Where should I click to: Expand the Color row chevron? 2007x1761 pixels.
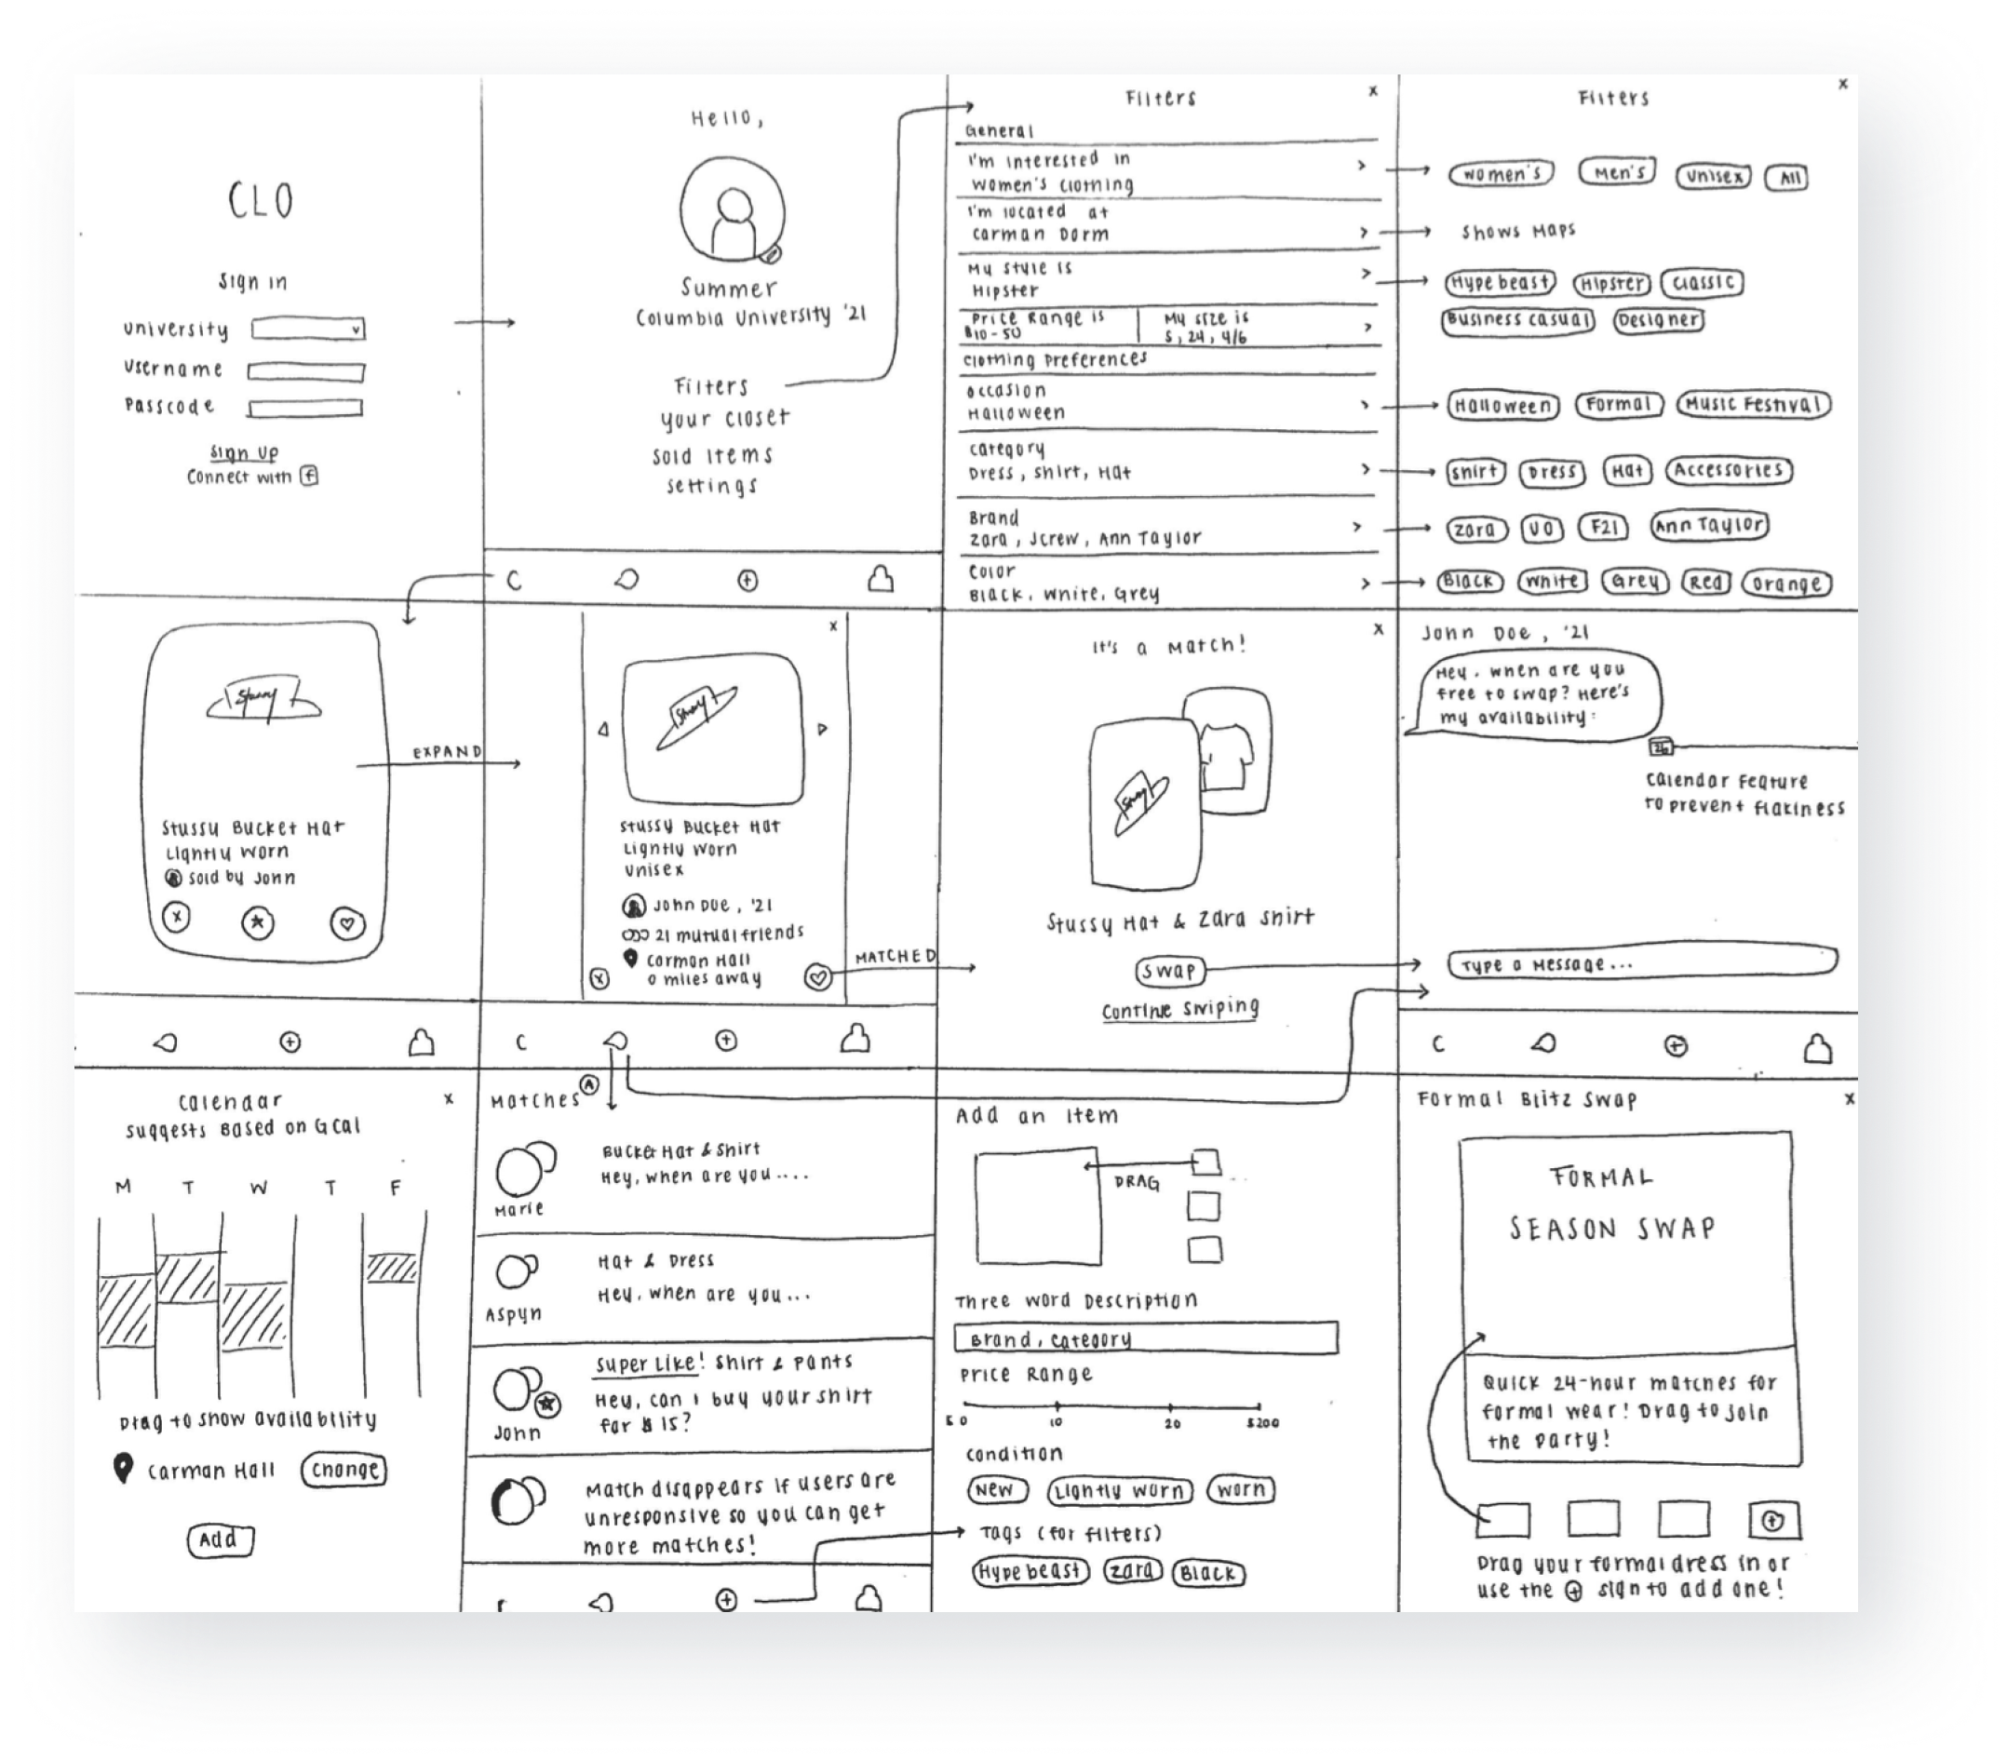click(x=1365, y=585)
